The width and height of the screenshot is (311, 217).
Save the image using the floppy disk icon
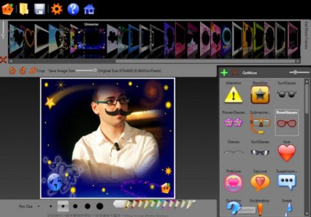40,9
